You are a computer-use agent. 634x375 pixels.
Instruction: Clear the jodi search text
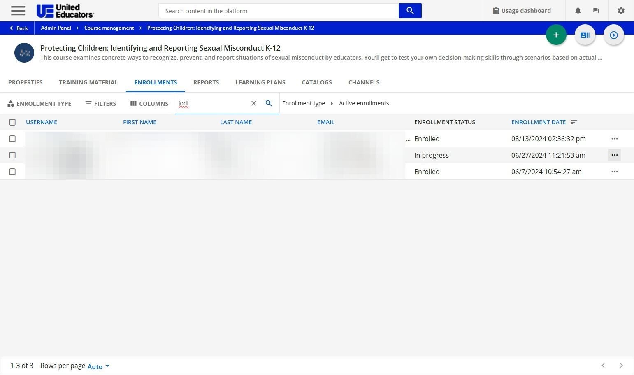(254, 103)
